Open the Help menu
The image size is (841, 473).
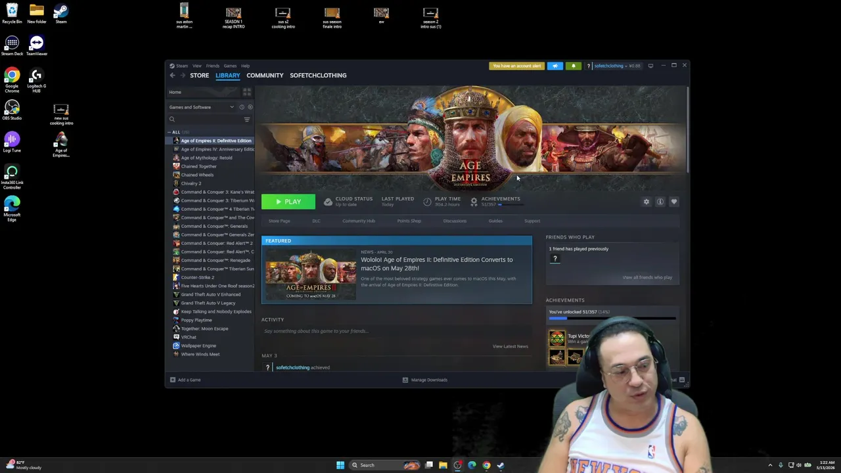coord(245,66)
